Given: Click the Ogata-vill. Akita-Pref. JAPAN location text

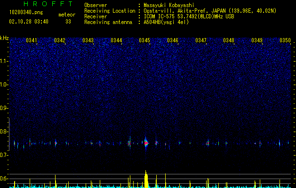Looking at the screenshot, I should point(210,11).
